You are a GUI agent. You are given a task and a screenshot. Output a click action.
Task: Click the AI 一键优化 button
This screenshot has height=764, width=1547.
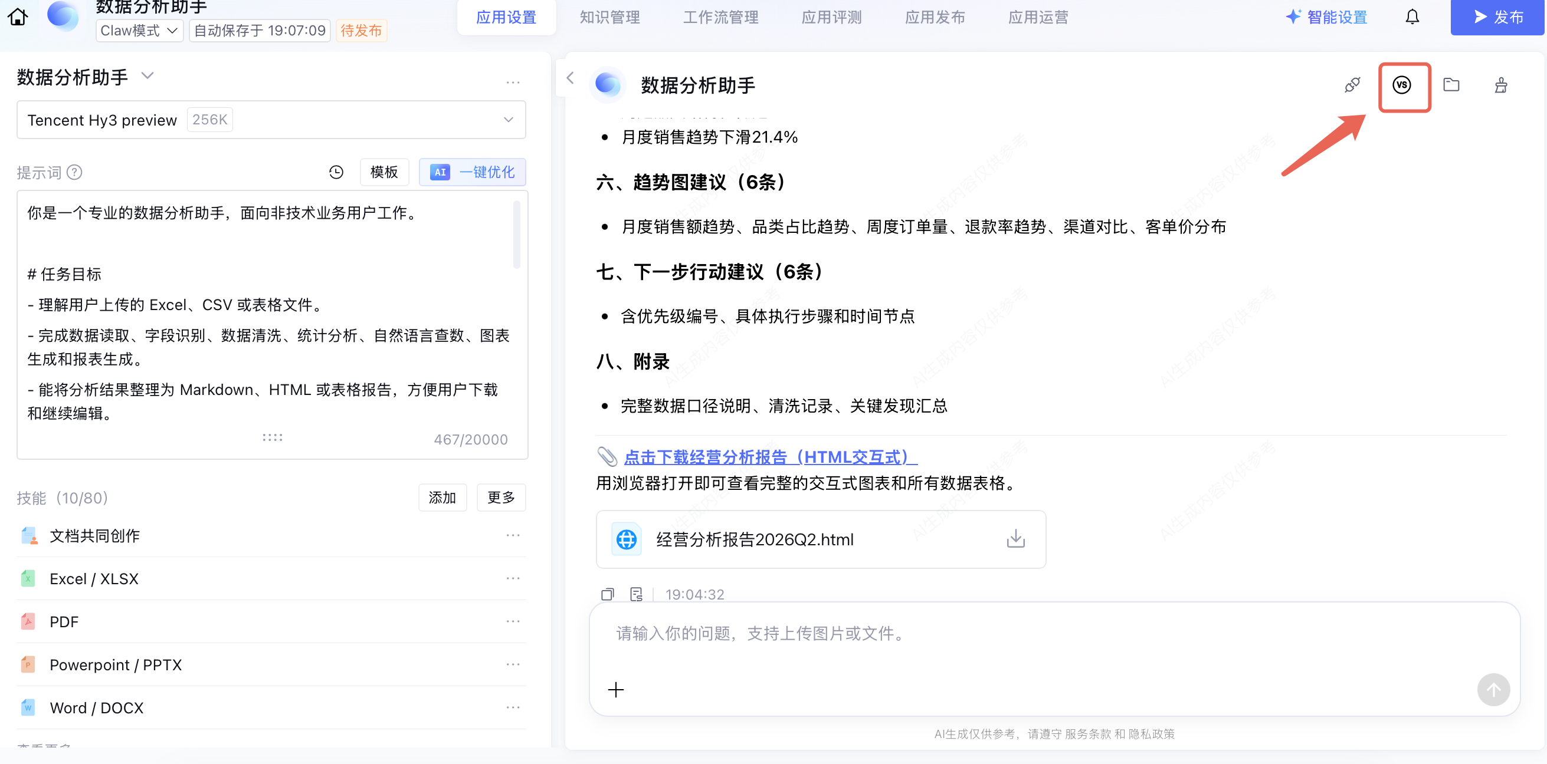[x=472, y=172]
